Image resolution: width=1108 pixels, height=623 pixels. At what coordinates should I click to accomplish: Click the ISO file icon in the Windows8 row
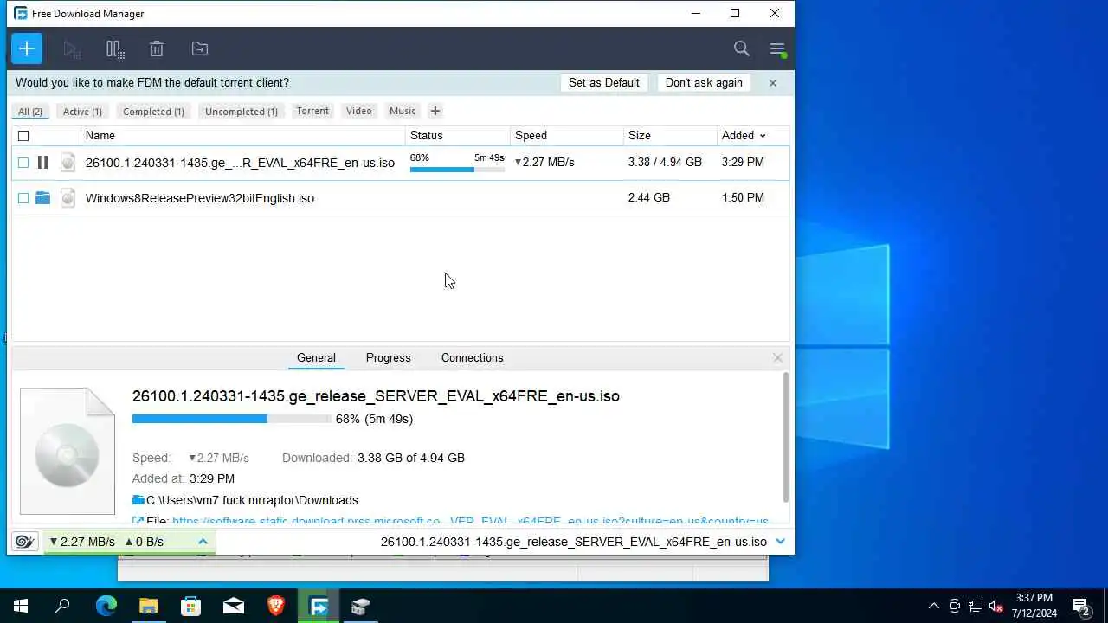coord(68,198)
